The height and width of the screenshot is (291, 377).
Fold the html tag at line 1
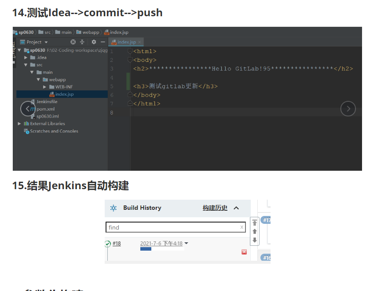(x=130, y=51)
